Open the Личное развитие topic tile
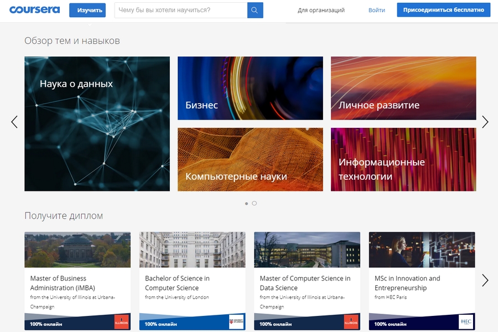The image size is (498, 332). [403, 88]
